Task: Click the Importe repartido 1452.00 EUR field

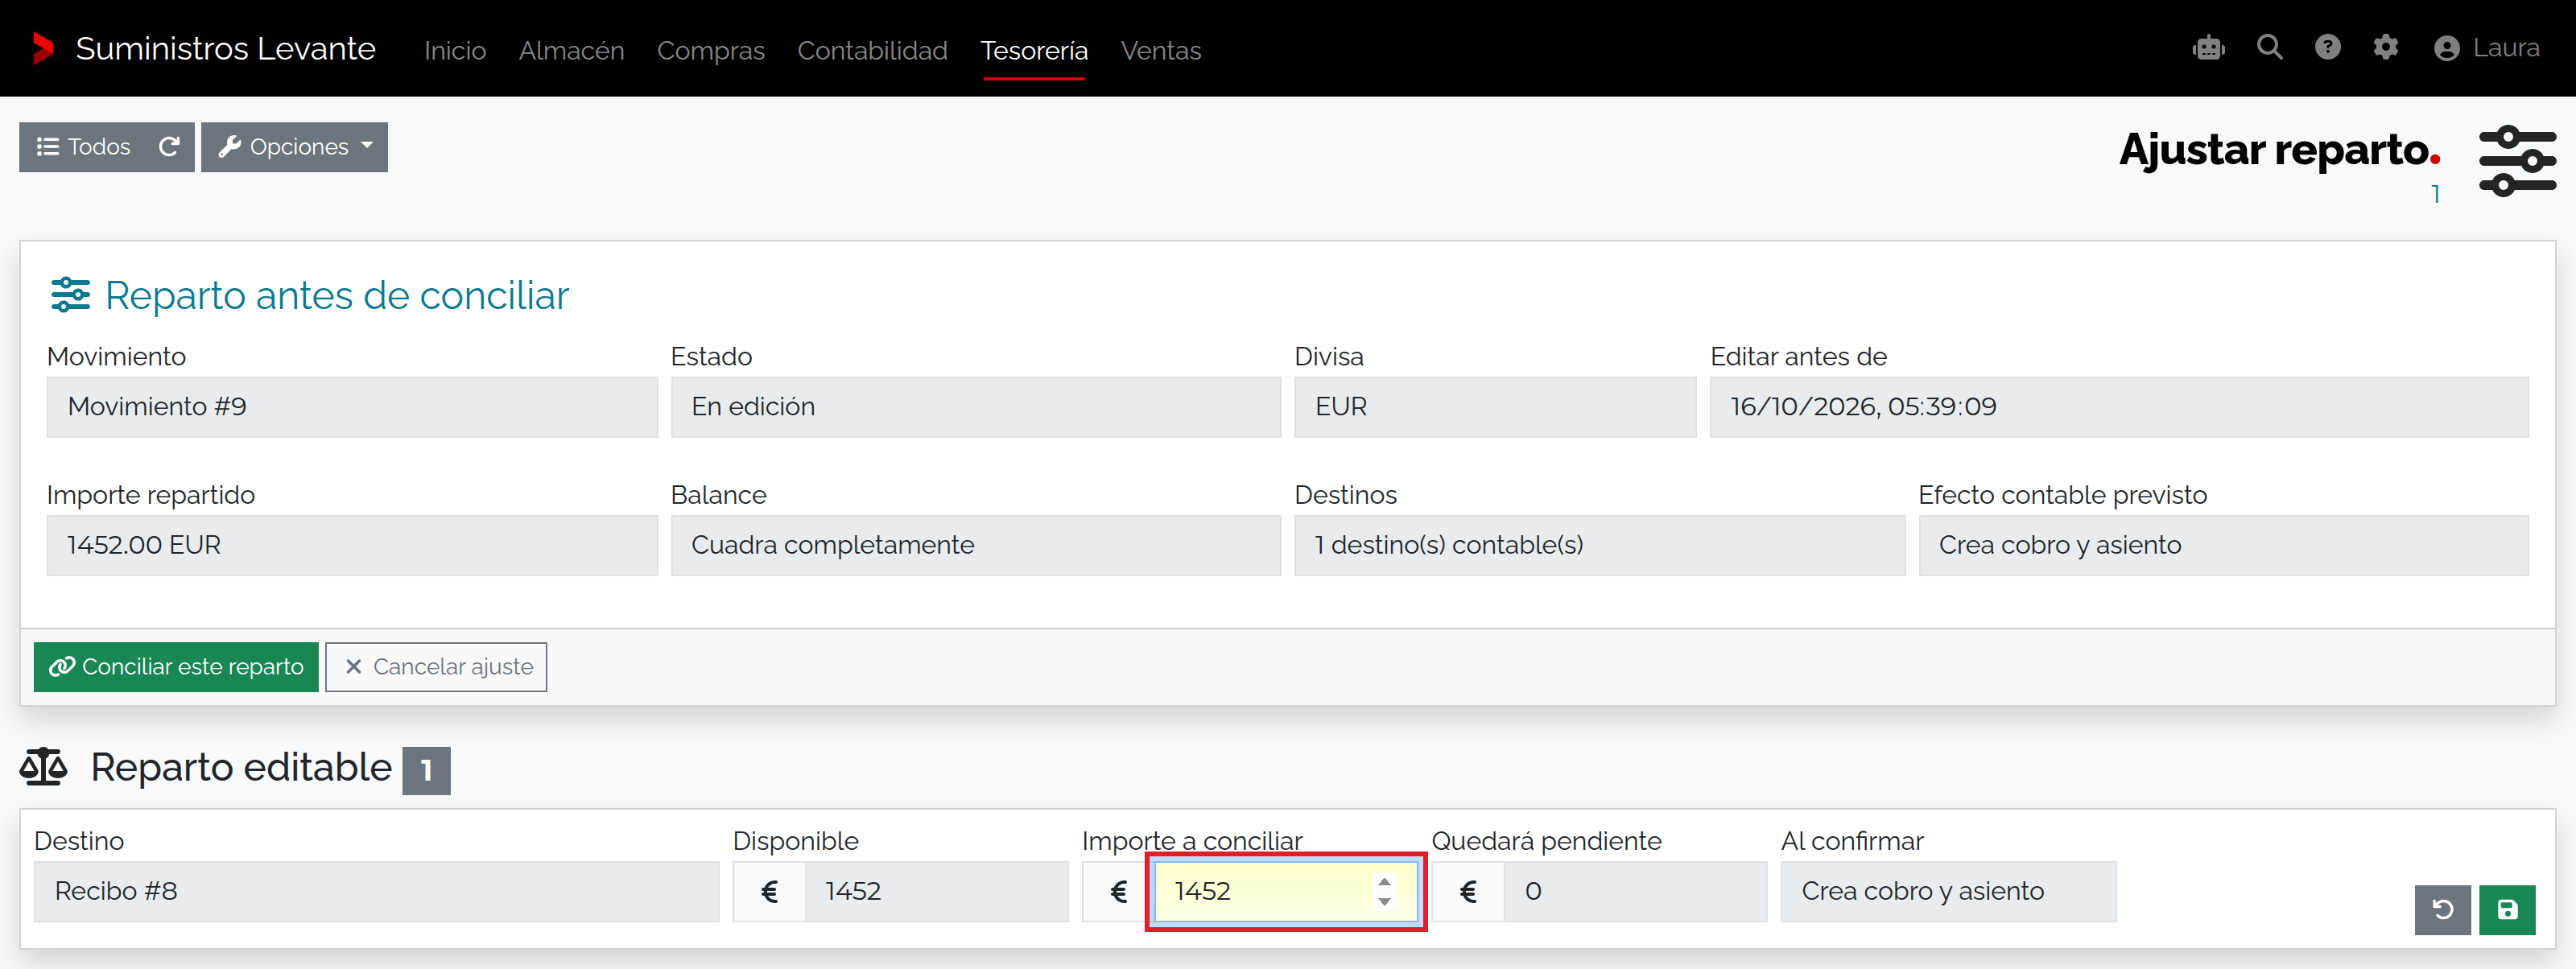Action: coord(352,545)
